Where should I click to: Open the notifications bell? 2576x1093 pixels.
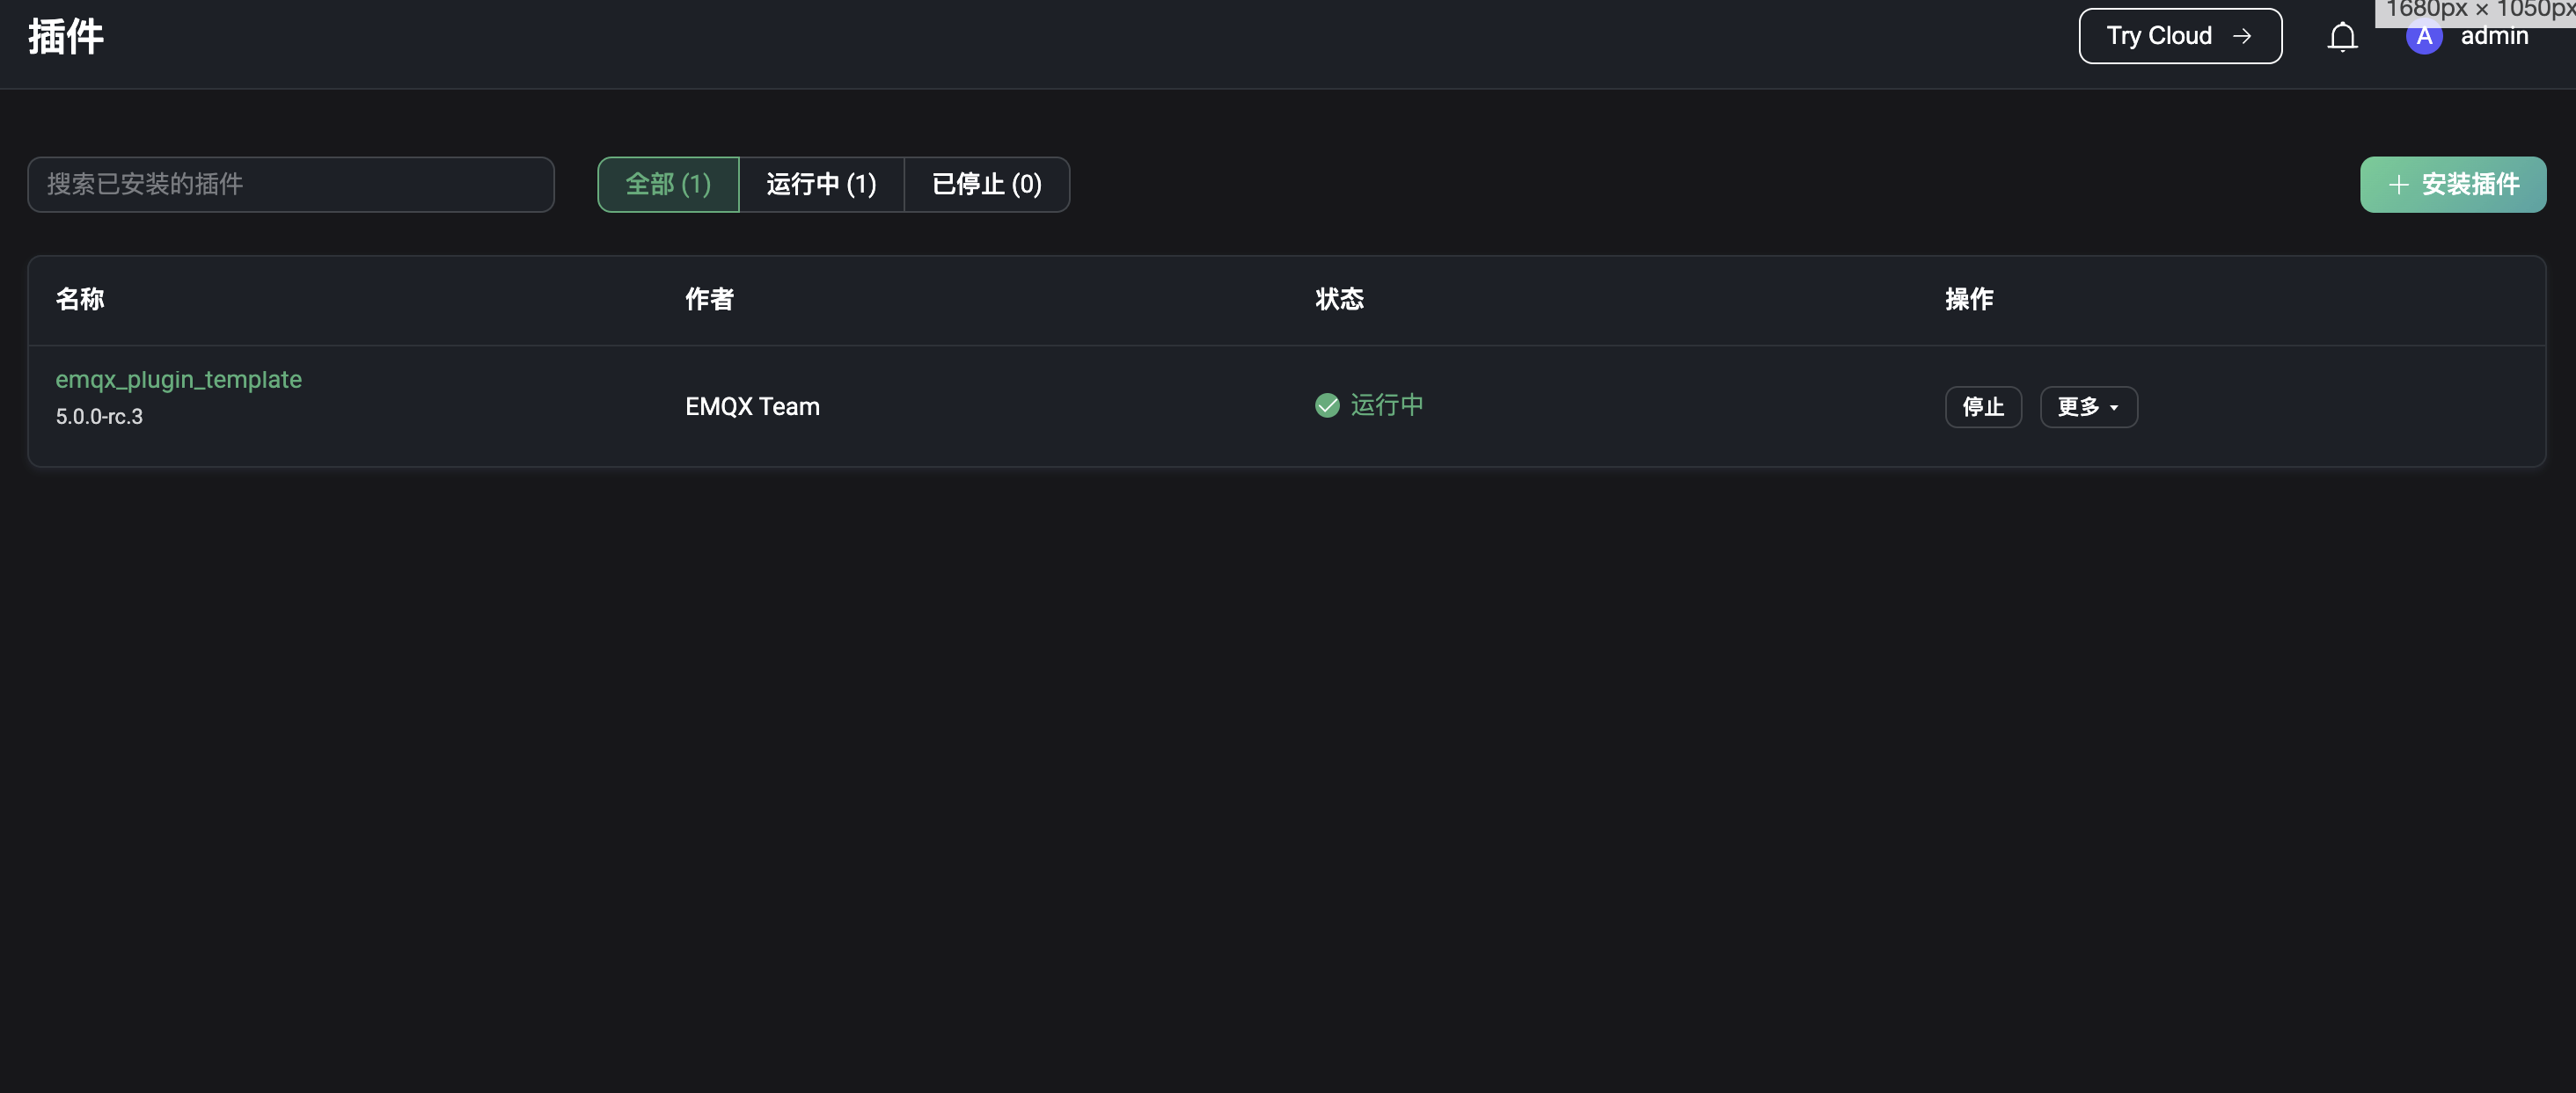pyautogui.click(x=2342, y=37)
